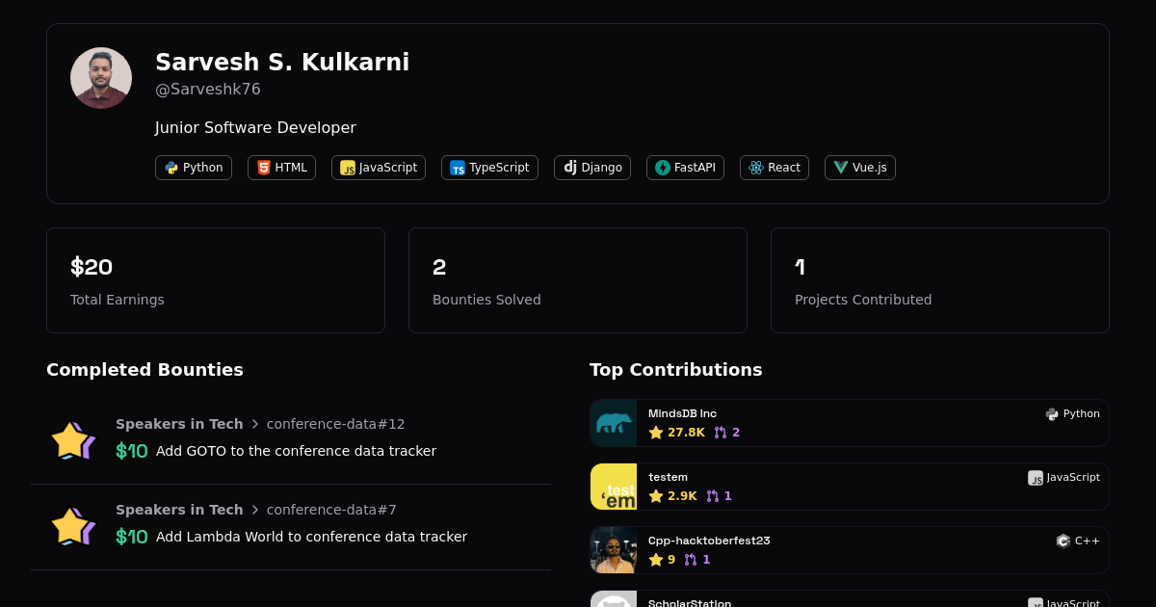Open the MindsDB Inc project link
The image size is (1156, 607).
pos(682,413)
